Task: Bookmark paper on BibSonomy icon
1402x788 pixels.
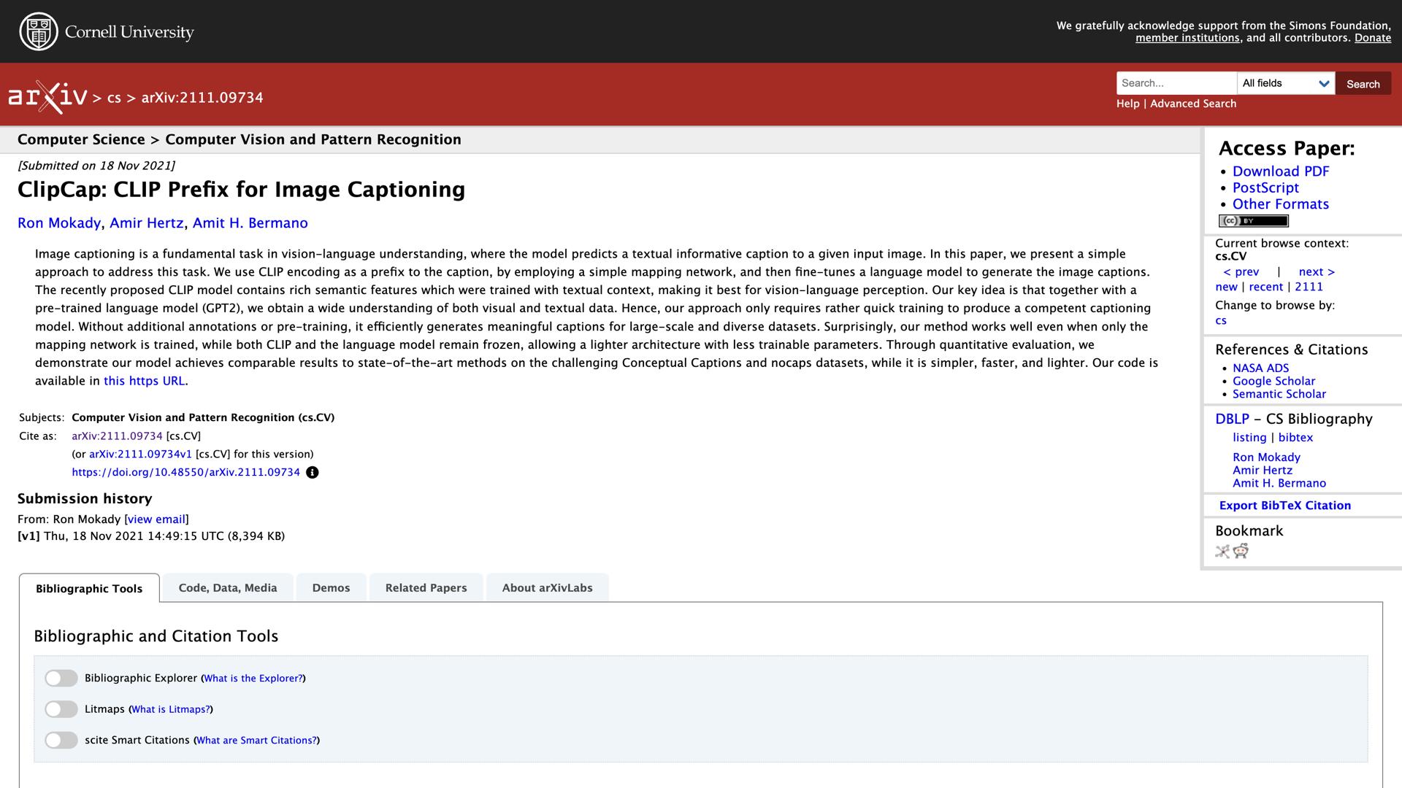Action: pyautogui.click(x=1222, y=552)
